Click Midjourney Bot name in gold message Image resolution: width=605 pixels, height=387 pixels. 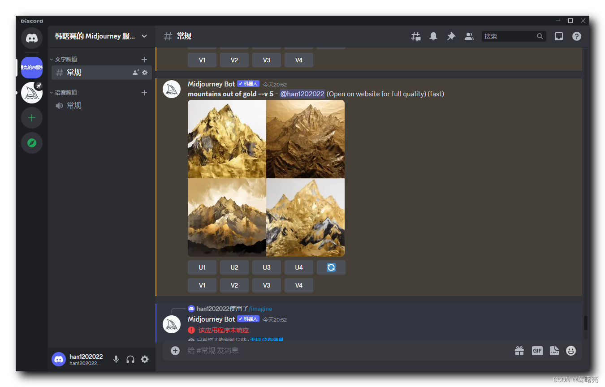pos(212,84)
